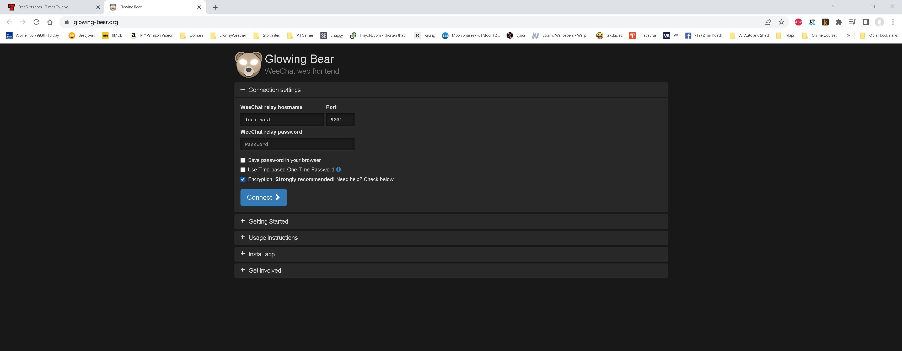This screenshot has width=902, height=351.
Task: Open IMDb bookmark
Action: [x=113, y=35]
